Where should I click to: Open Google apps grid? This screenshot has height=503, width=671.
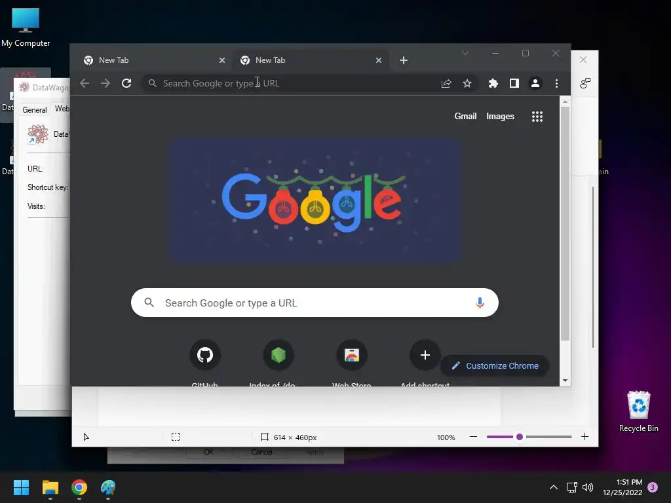pos(537,117)
